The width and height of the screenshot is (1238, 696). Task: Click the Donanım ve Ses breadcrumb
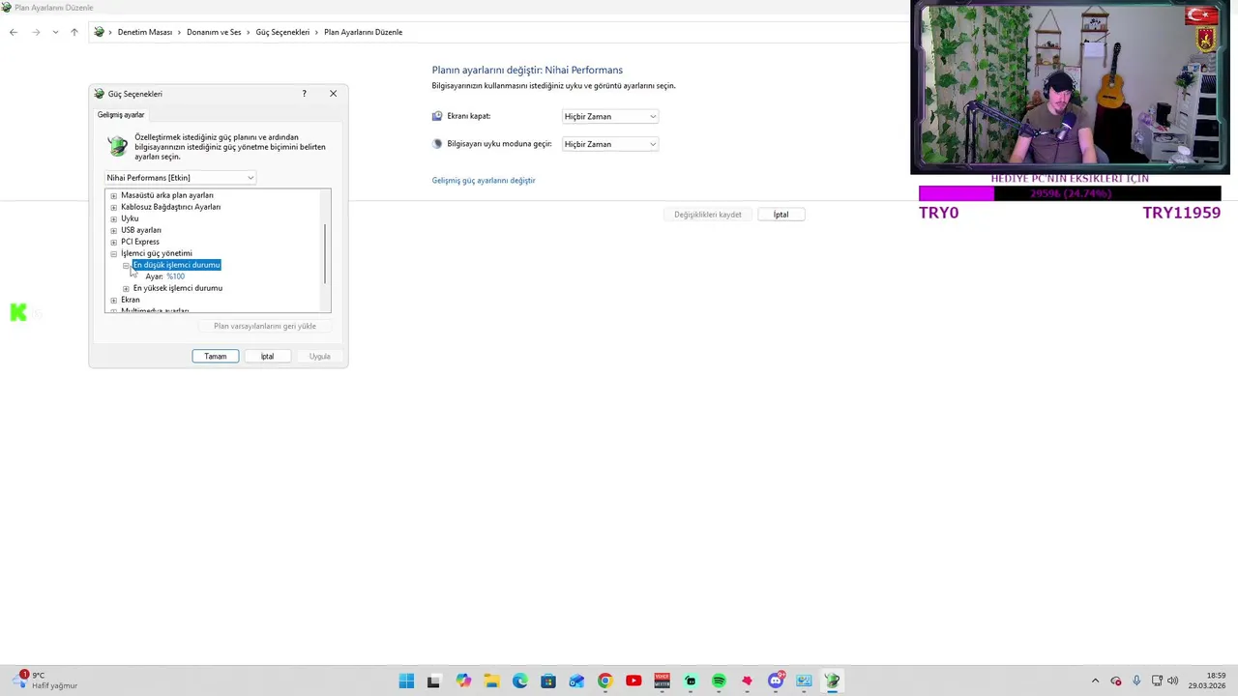(214, 32)
